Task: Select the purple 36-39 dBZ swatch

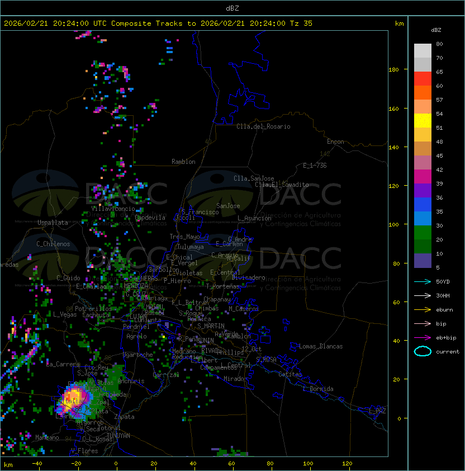Action: [x=423, y=191]
